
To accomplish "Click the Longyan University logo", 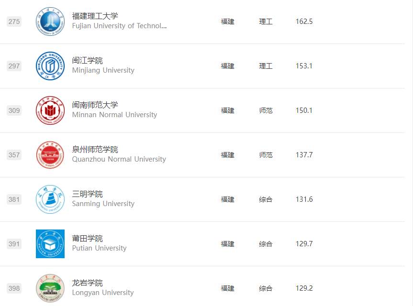I will [x=50, y=288].
